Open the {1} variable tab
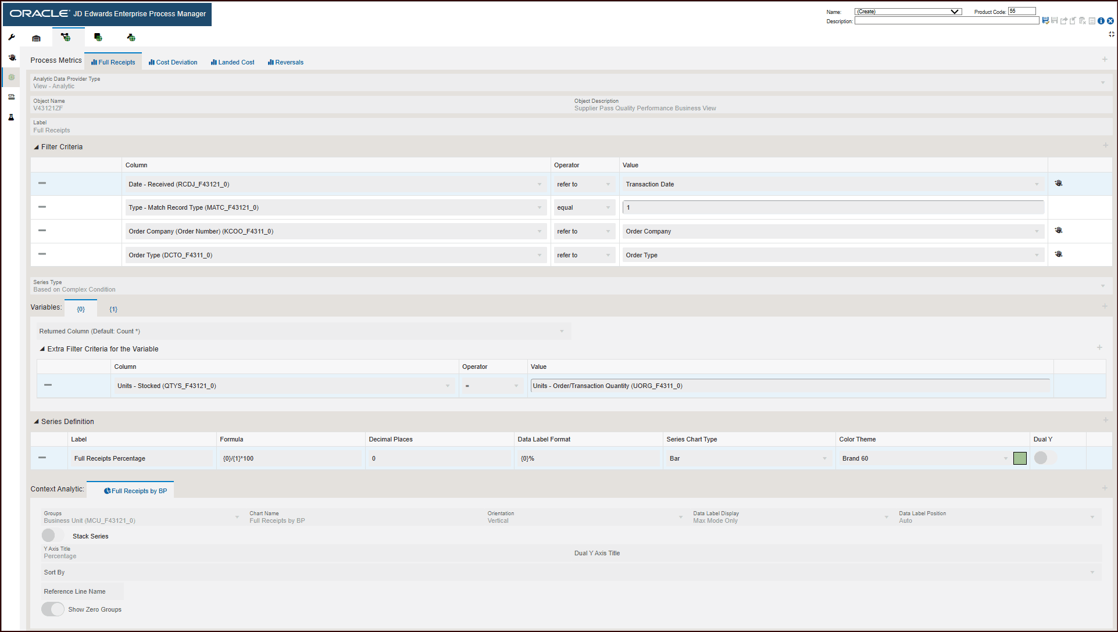This screenshot has width=1118, height=632. (113, 308)
